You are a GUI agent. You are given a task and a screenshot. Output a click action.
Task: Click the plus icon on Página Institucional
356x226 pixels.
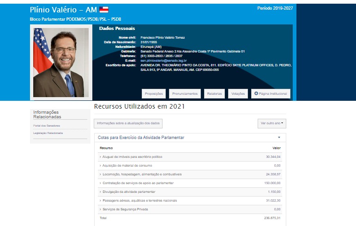point(256,93)
